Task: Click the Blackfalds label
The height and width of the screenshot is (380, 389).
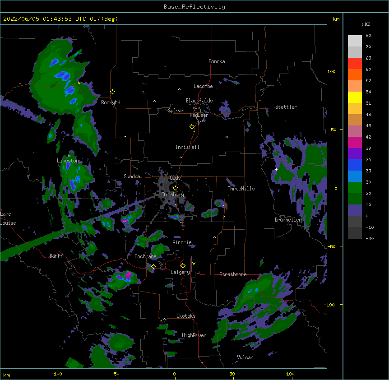Action: [x=199, y=101]
